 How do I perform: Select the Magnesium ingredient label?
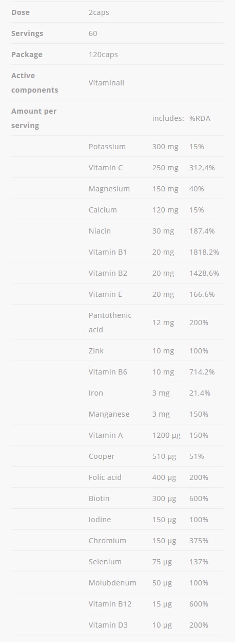[109, 189]
